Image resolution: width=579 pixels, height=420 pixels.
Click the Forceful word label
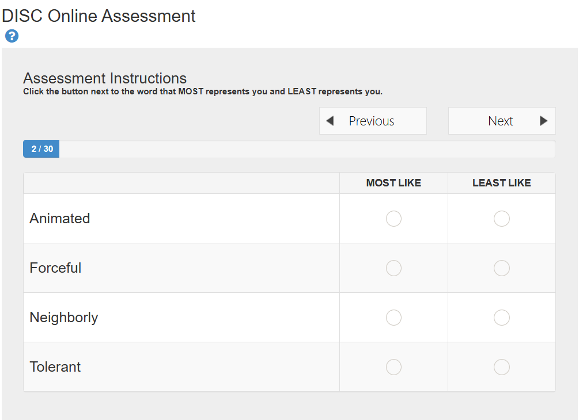(56, 268)
